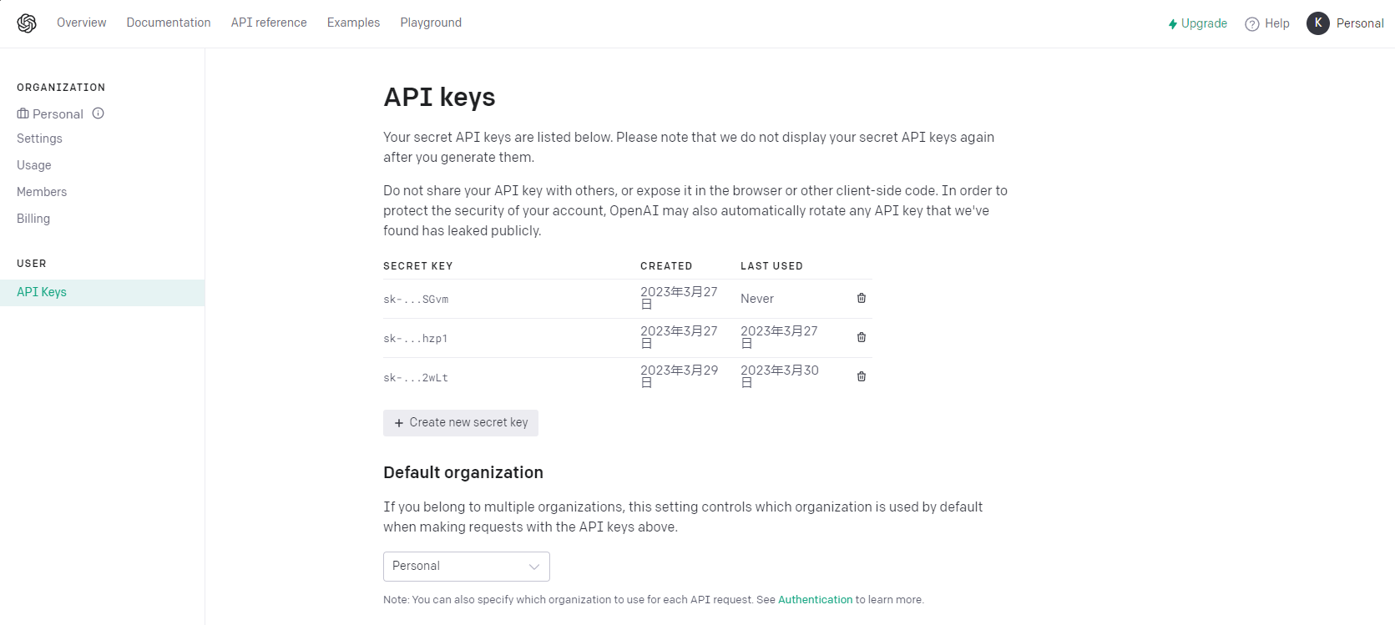
Task: Follow the Authentication link
Action: [x=815, y=600]
